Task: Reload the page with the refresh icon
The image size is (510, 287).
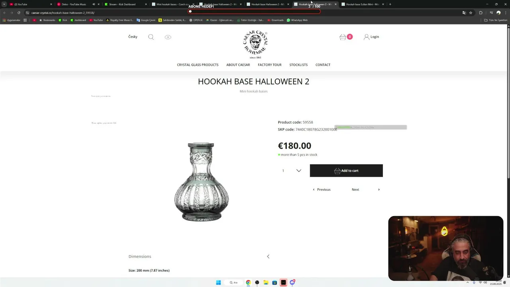Action: [19, 13]
